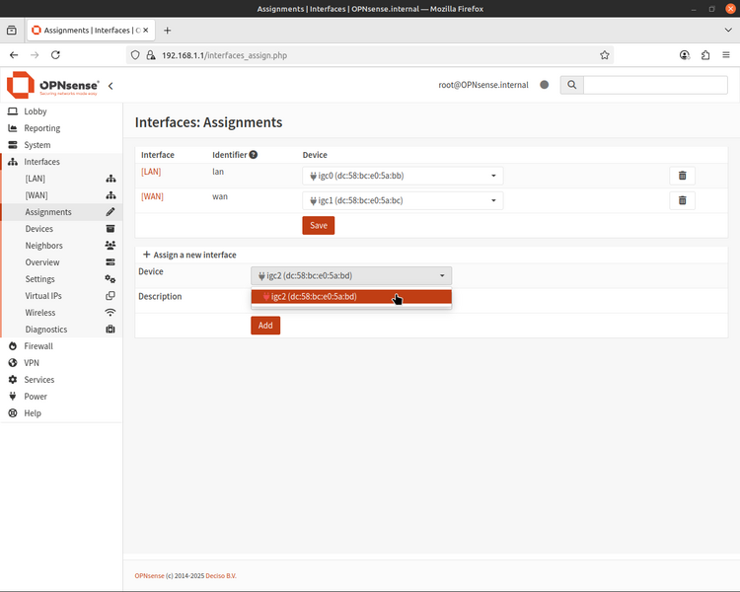Open the OPNsense footer link
Viewport: 740px width, 592px height.
click(149, 576)
